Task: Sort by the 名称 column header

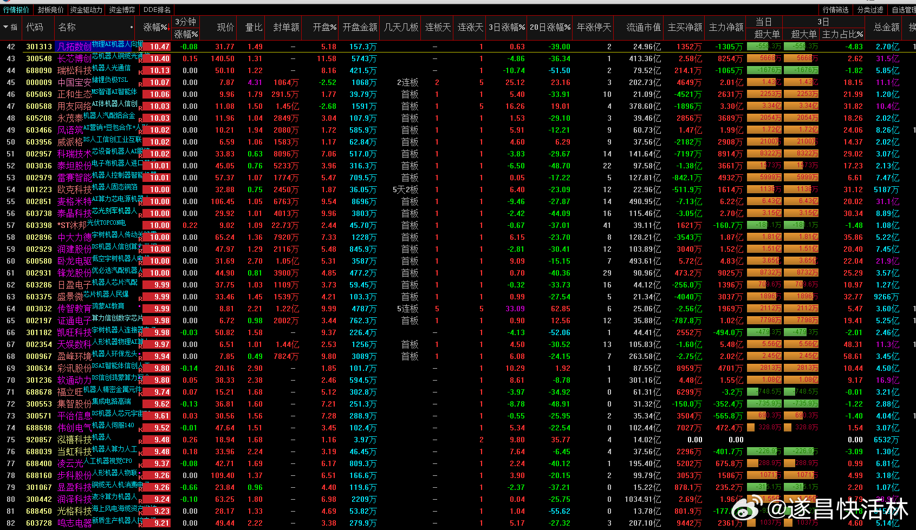Action: (x=67, y=27)
